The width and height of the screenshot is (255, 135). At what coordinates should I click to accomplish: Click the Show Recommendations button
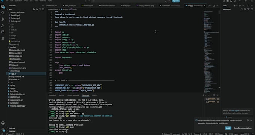tap(243, 128)
